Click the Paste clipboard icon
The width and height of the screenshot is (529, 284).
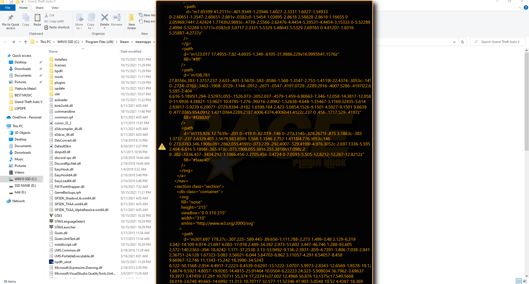[37, 18]
